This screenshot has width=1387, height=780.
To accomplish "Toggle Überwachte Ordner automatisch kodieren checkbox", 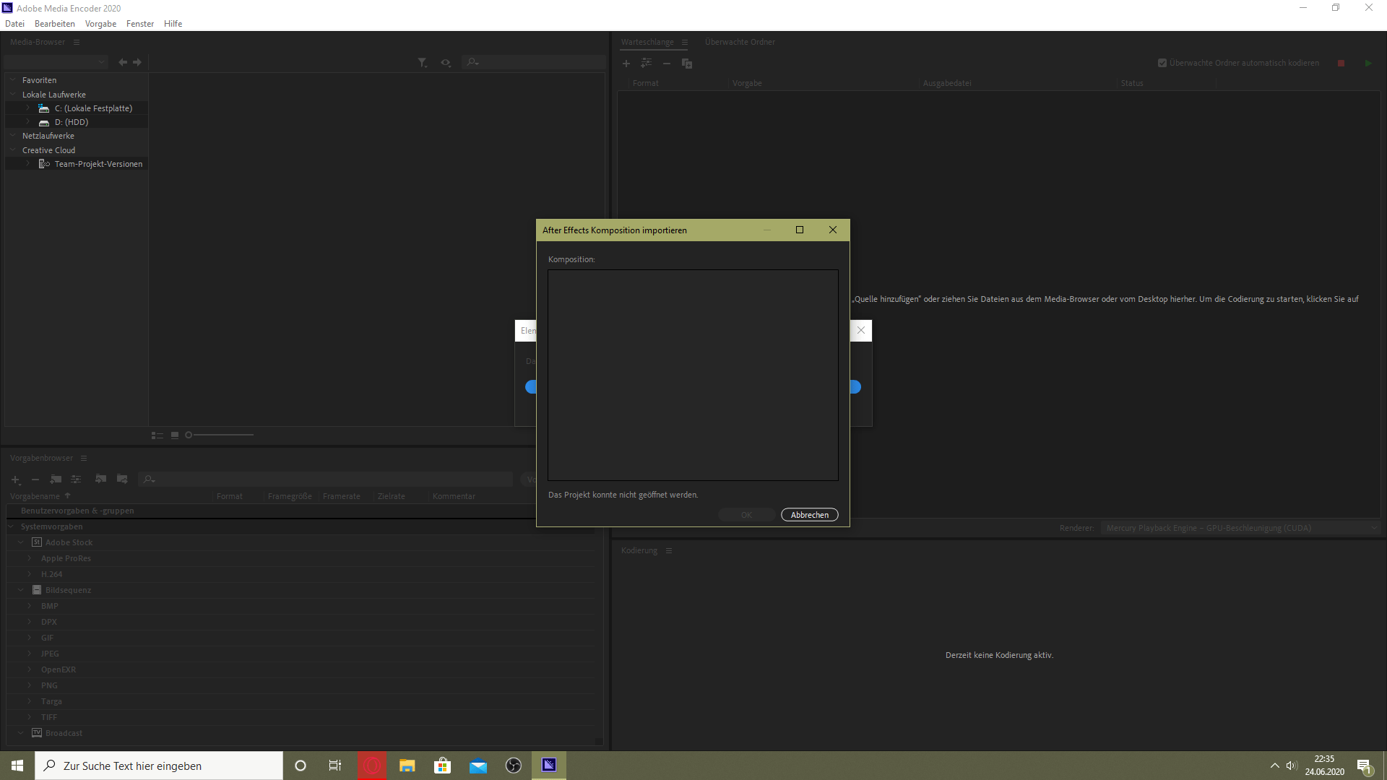I will coord(1162,63).
